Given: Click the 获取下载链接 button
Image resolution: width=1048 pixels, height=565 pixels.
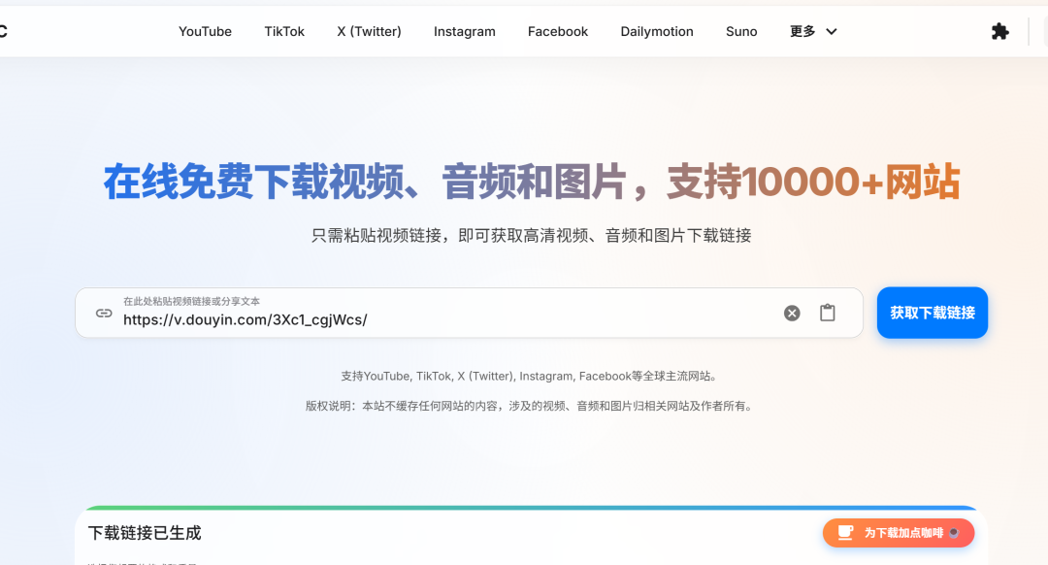Looking at the screenshot, I should click(x=933, y=313).
